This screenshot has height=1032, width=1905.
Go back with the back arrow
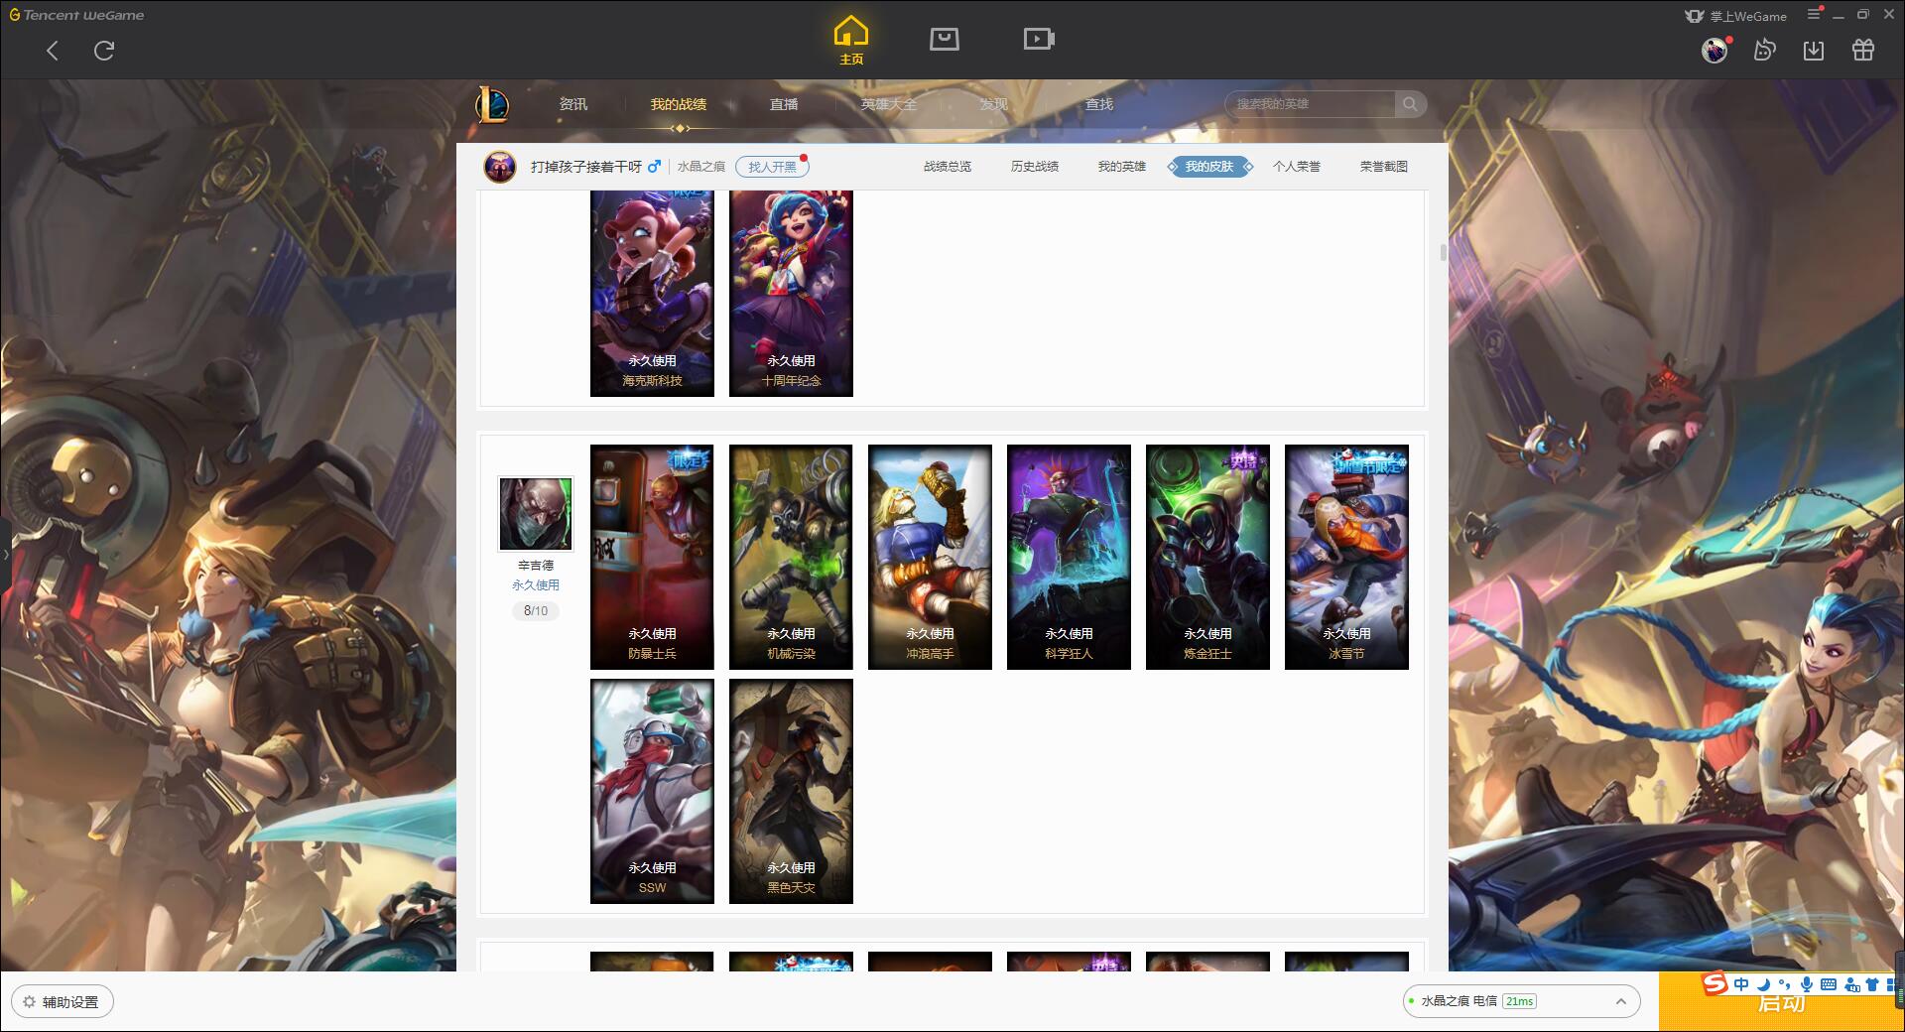[x=53, y=51]
